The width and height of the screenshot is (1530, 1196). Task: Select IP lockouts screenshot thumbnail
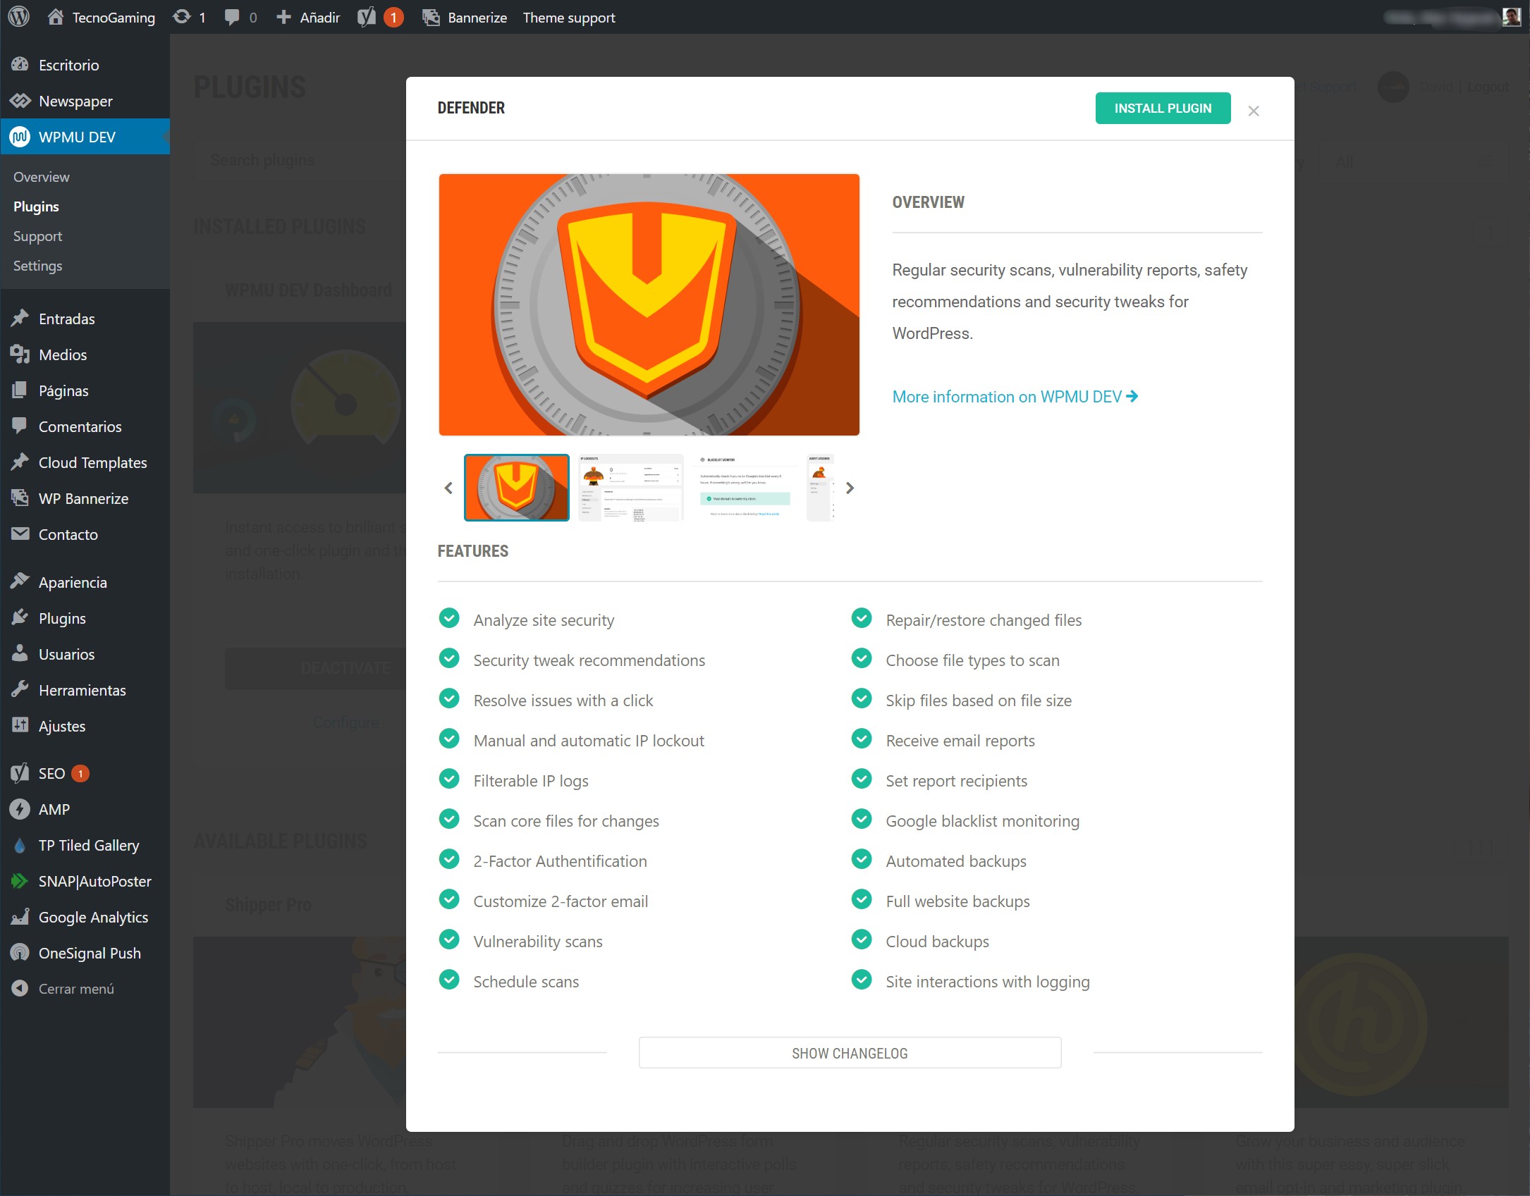click(x=631, y=488)
